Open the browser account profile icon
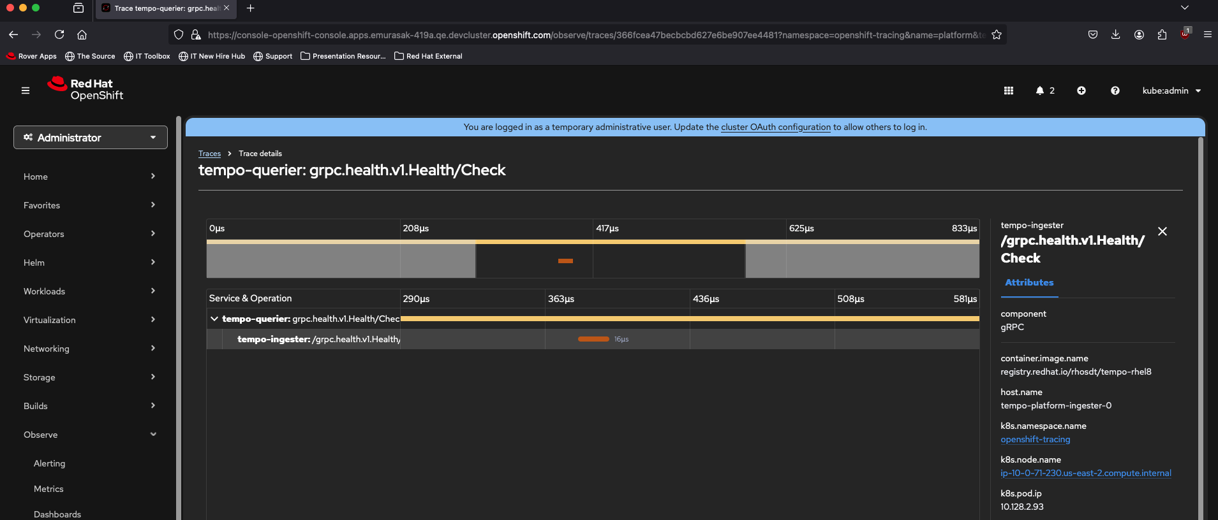 tap(1139, 34)
